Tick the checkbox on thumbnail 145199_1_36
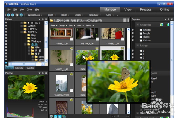The height and width of the screenshot is (118, 185). (x=97, y=39)
